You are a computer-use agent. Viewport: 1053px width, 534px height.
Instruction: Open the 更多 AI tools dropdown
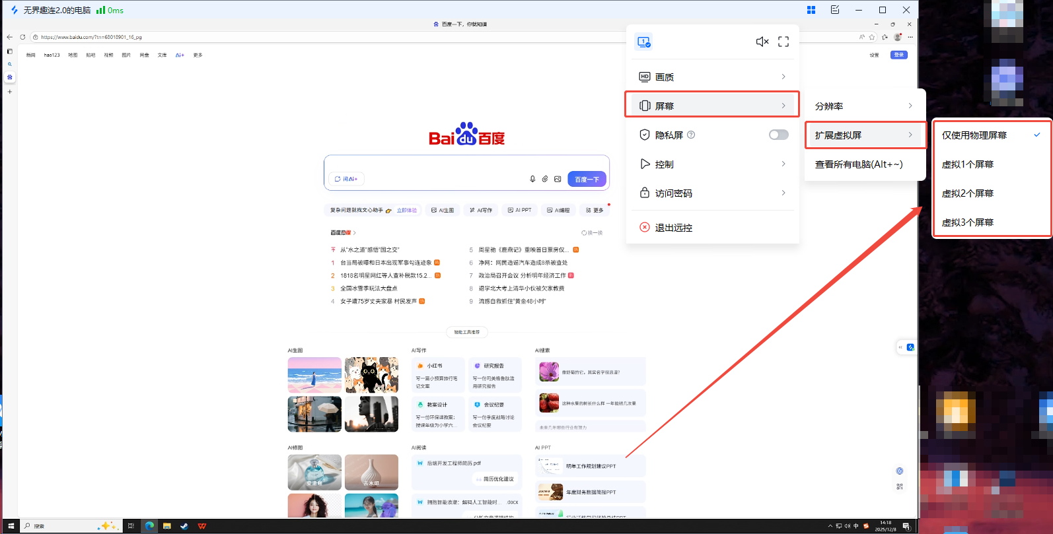595,210
